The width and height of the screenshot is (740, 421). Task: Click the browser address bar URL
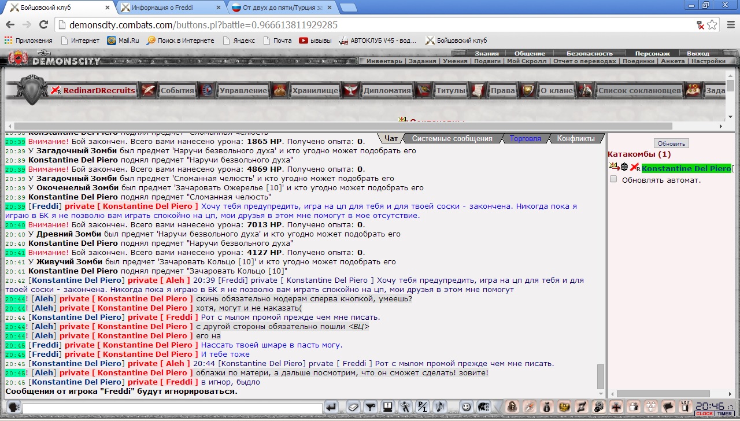203,25
